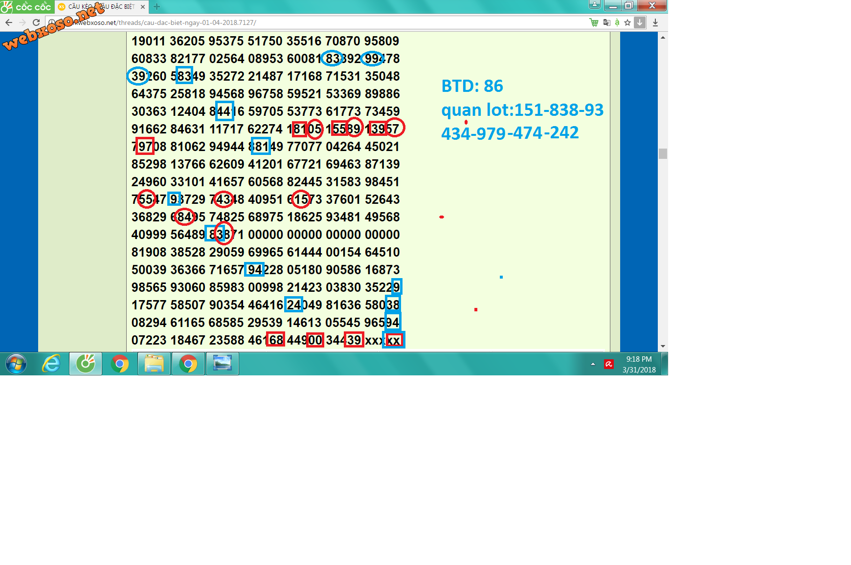Click the number 95809 in the first row

382,41
